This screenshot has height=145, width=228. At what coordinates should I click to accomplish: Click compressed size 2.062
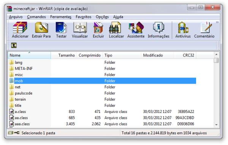[x=96, y=124]
